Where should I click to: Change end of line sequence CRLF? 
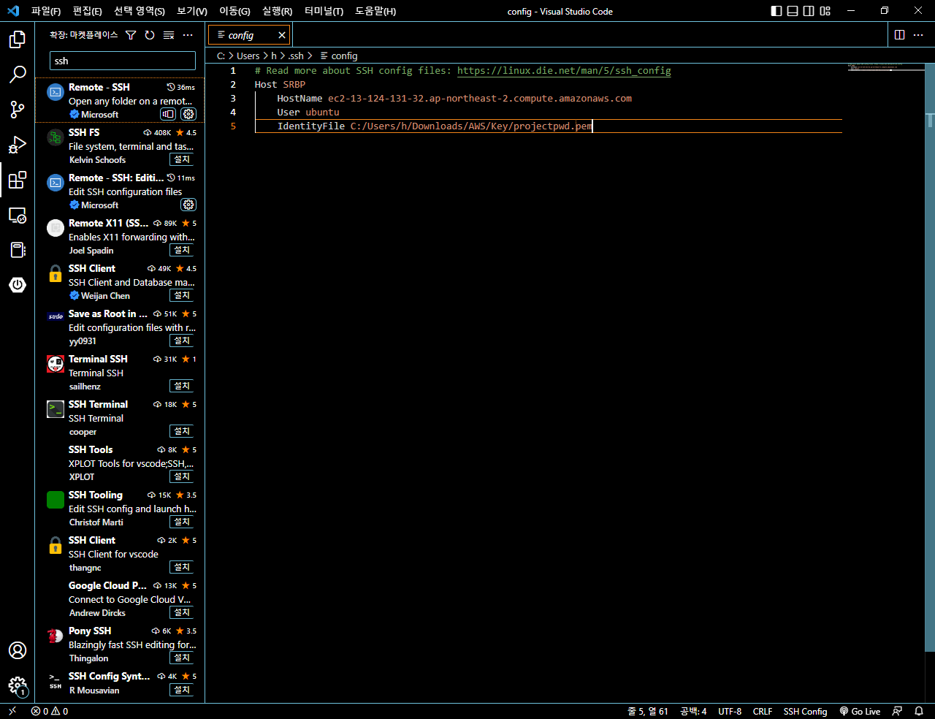click(x=763, y=711)
